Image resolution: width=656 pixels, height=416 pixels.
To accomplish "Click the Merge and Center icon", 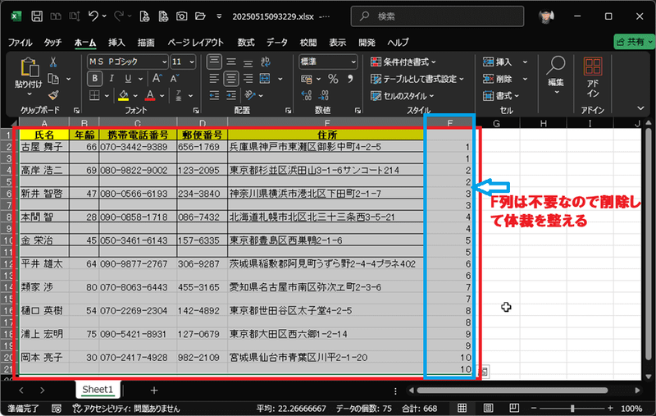I will (265, 79).
